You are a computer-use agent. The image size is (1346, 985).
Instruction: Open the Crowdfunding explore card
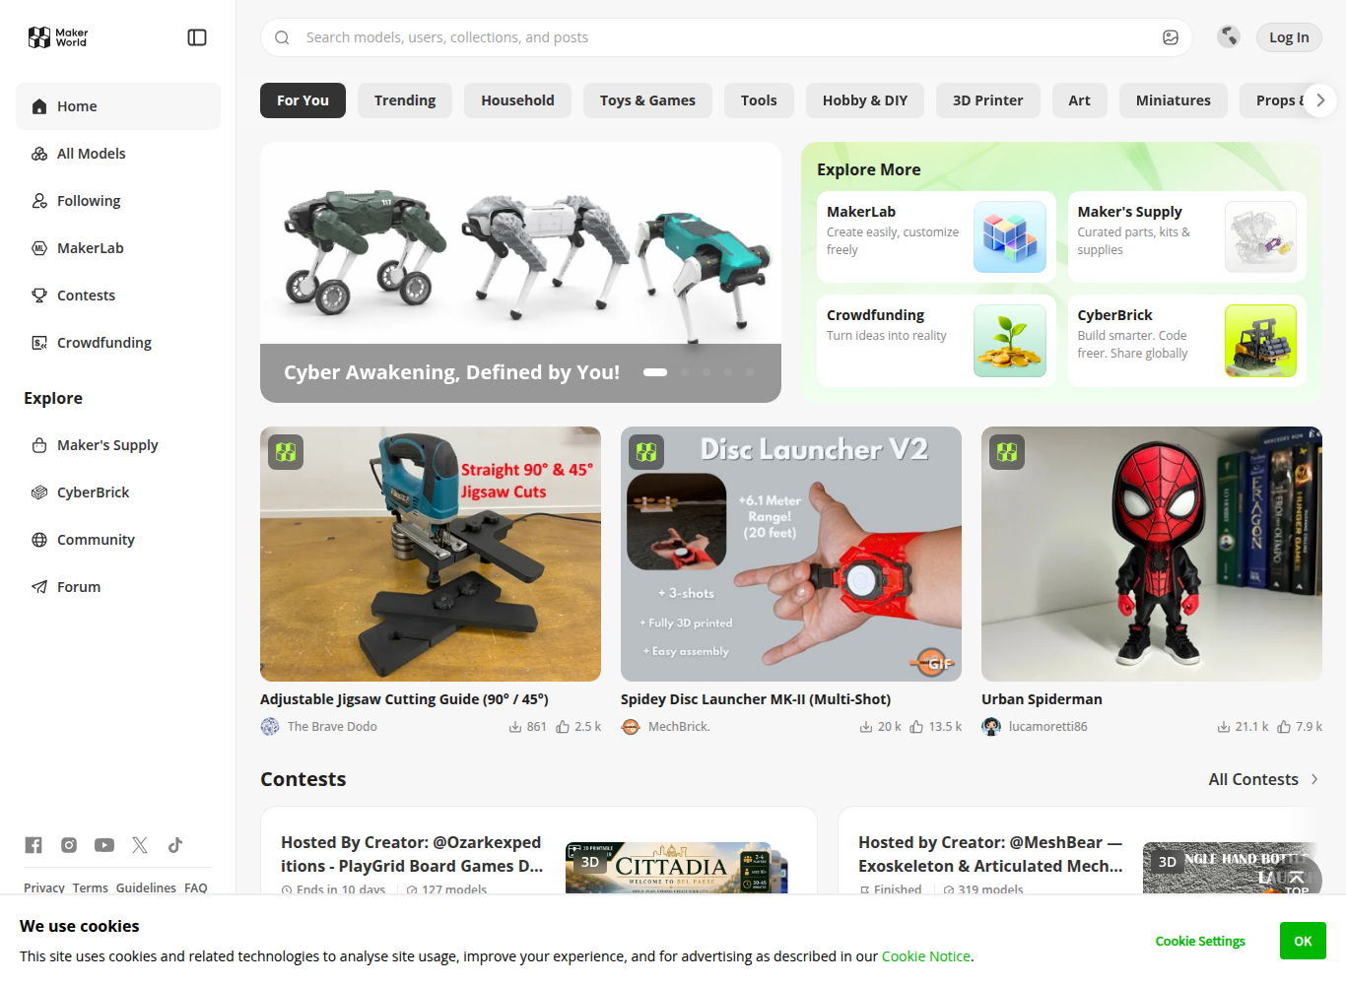tap(936, 341)
